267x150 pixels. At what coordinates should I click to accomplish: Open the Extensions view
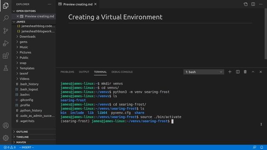pos(5,55)
